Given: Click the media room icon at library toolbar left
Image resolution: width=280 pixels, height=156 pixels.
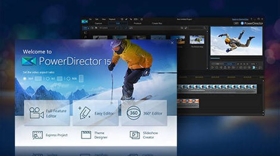Looking at the screenshot, I should tap(85, 28).
